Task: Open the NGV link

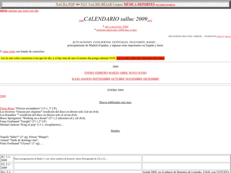Action: tap(84, 4)
